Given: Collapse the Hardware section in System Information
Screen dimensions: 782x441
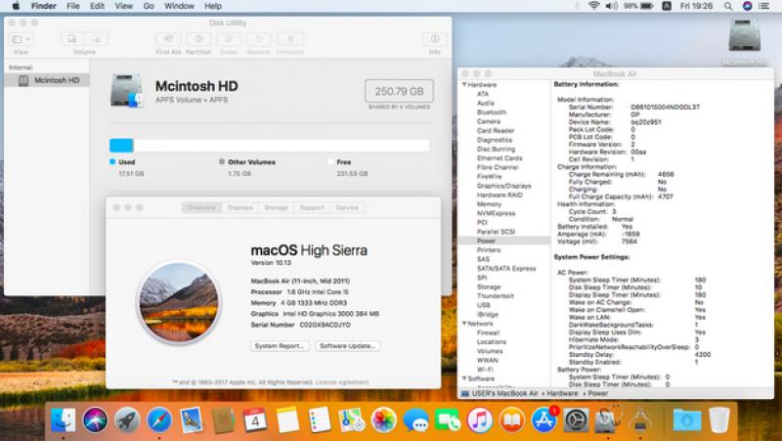Looking at the screenshot, I should click(x=464, y=85).
